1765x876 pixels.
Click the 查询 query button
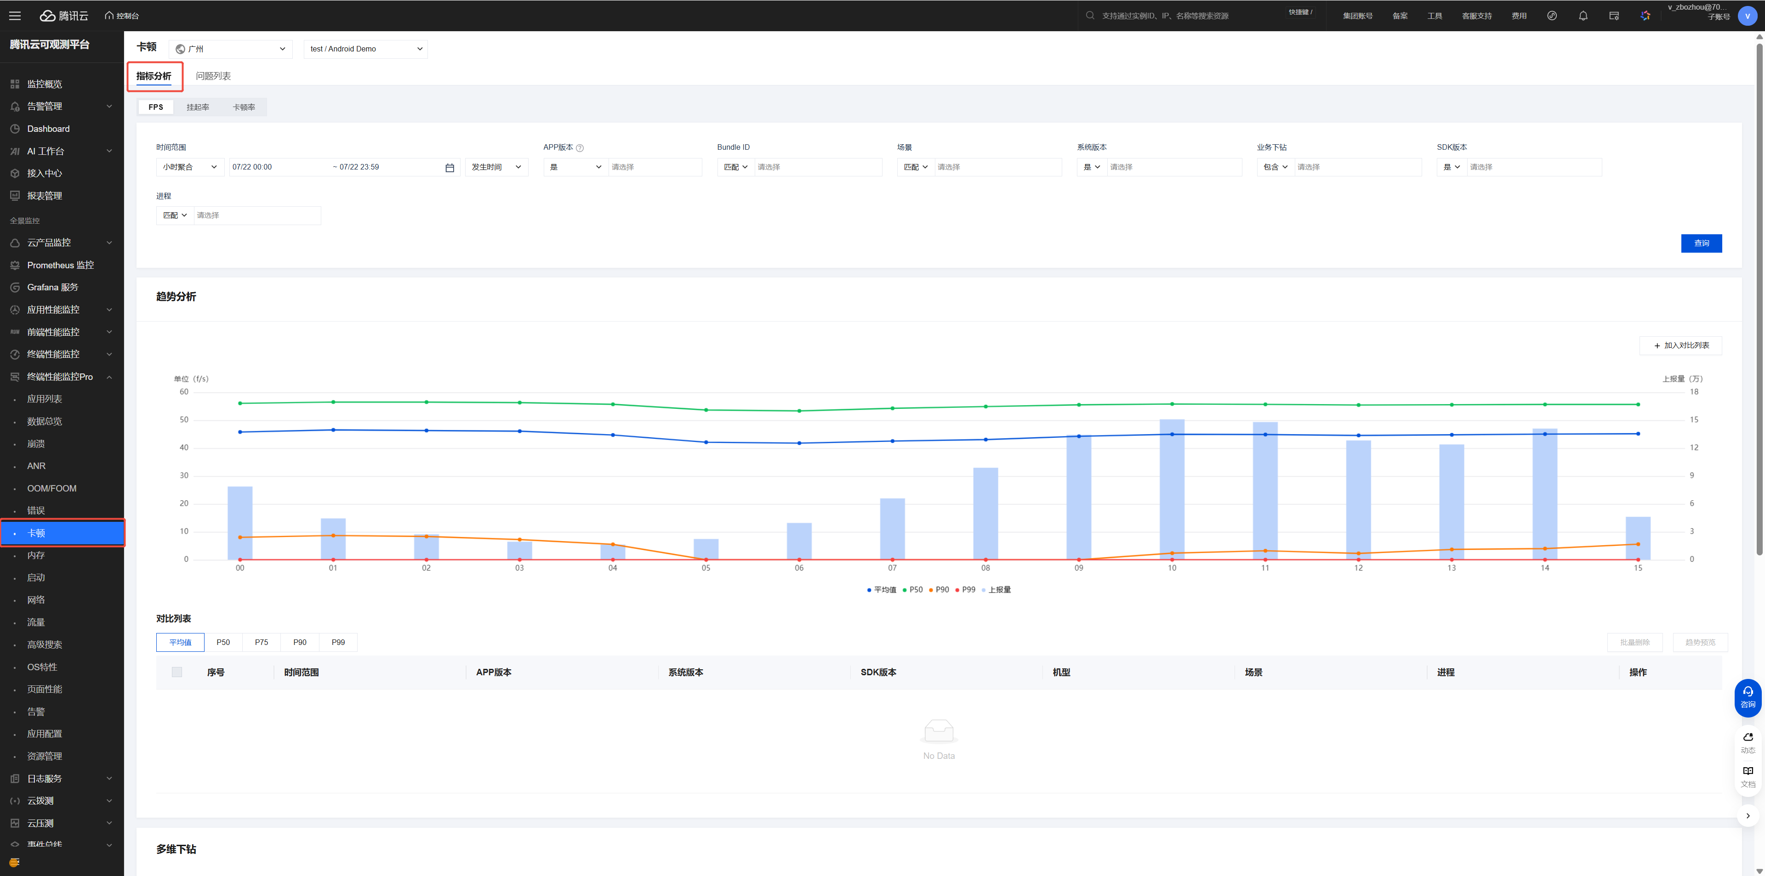(1701, 243)
